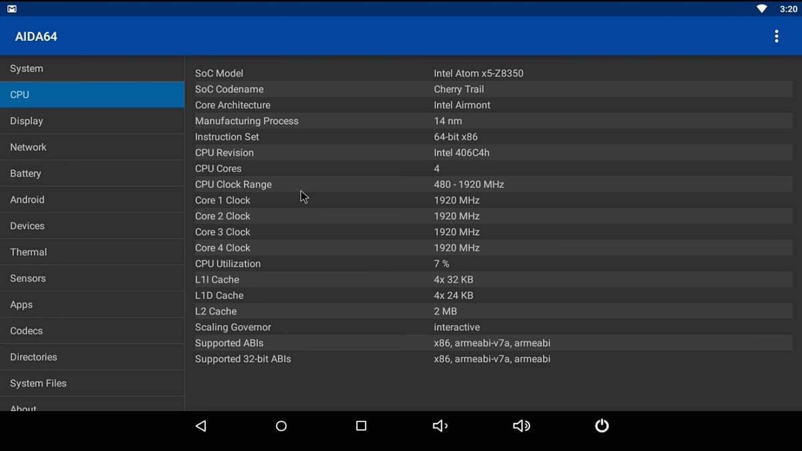
Task: Open recent apps with the square icon
Action: pos(361,426)
